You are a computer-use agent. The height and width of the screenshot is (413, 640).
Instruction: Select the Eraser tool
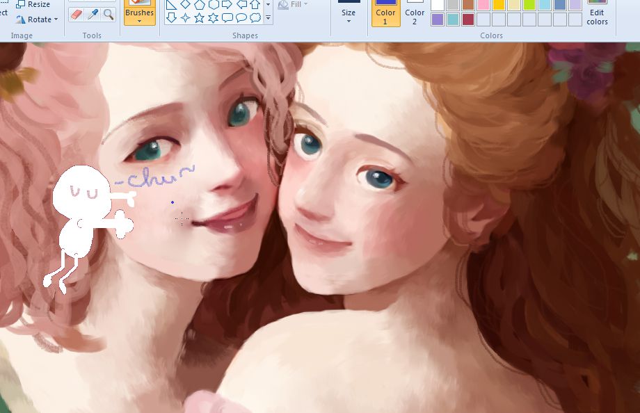(77, 15)
